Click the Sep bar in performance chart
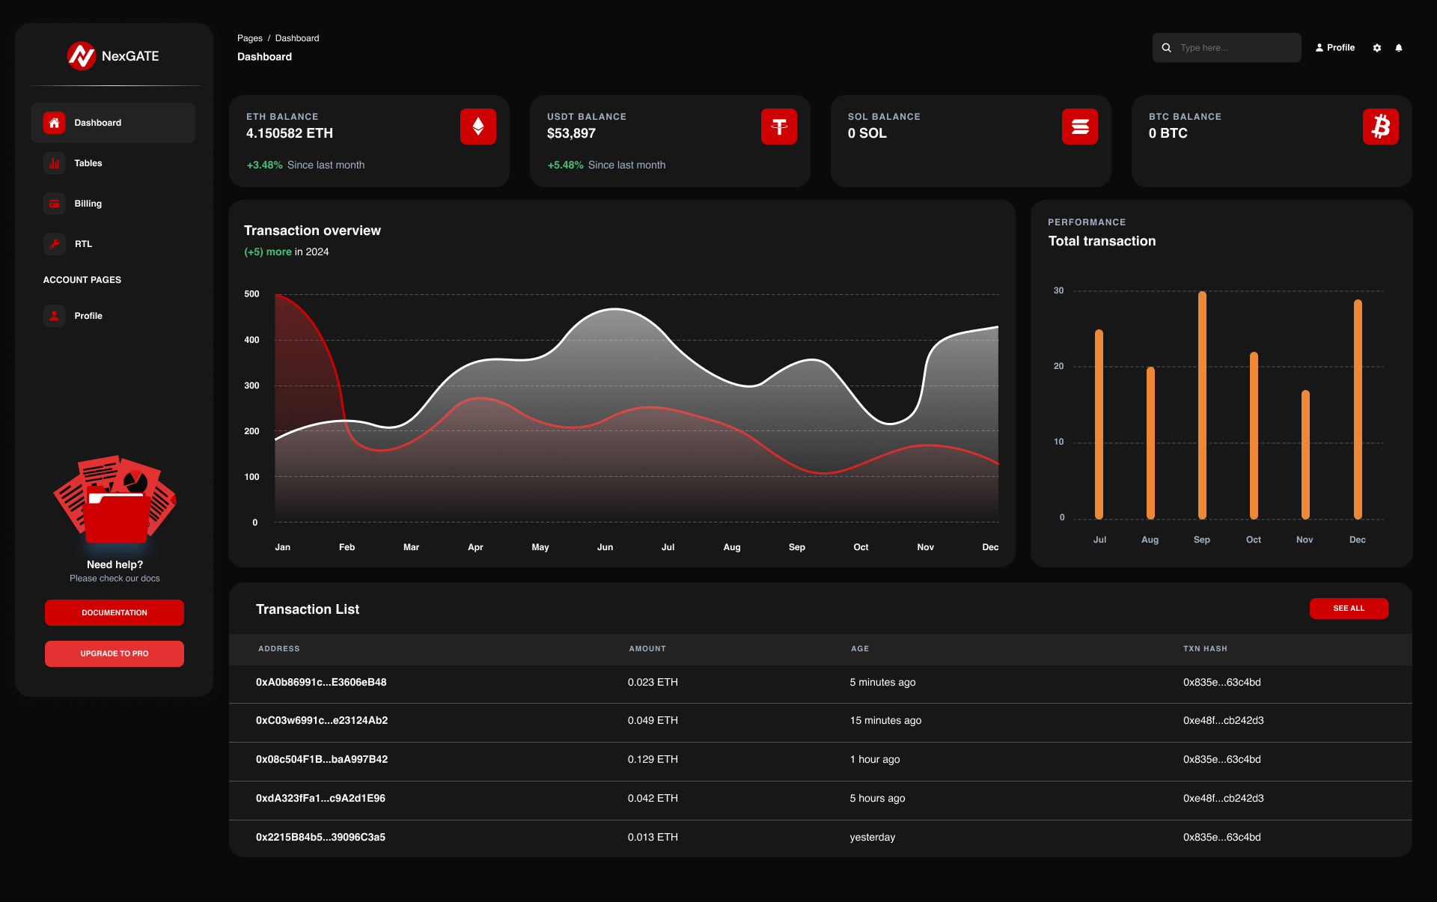 (1202, 405)
